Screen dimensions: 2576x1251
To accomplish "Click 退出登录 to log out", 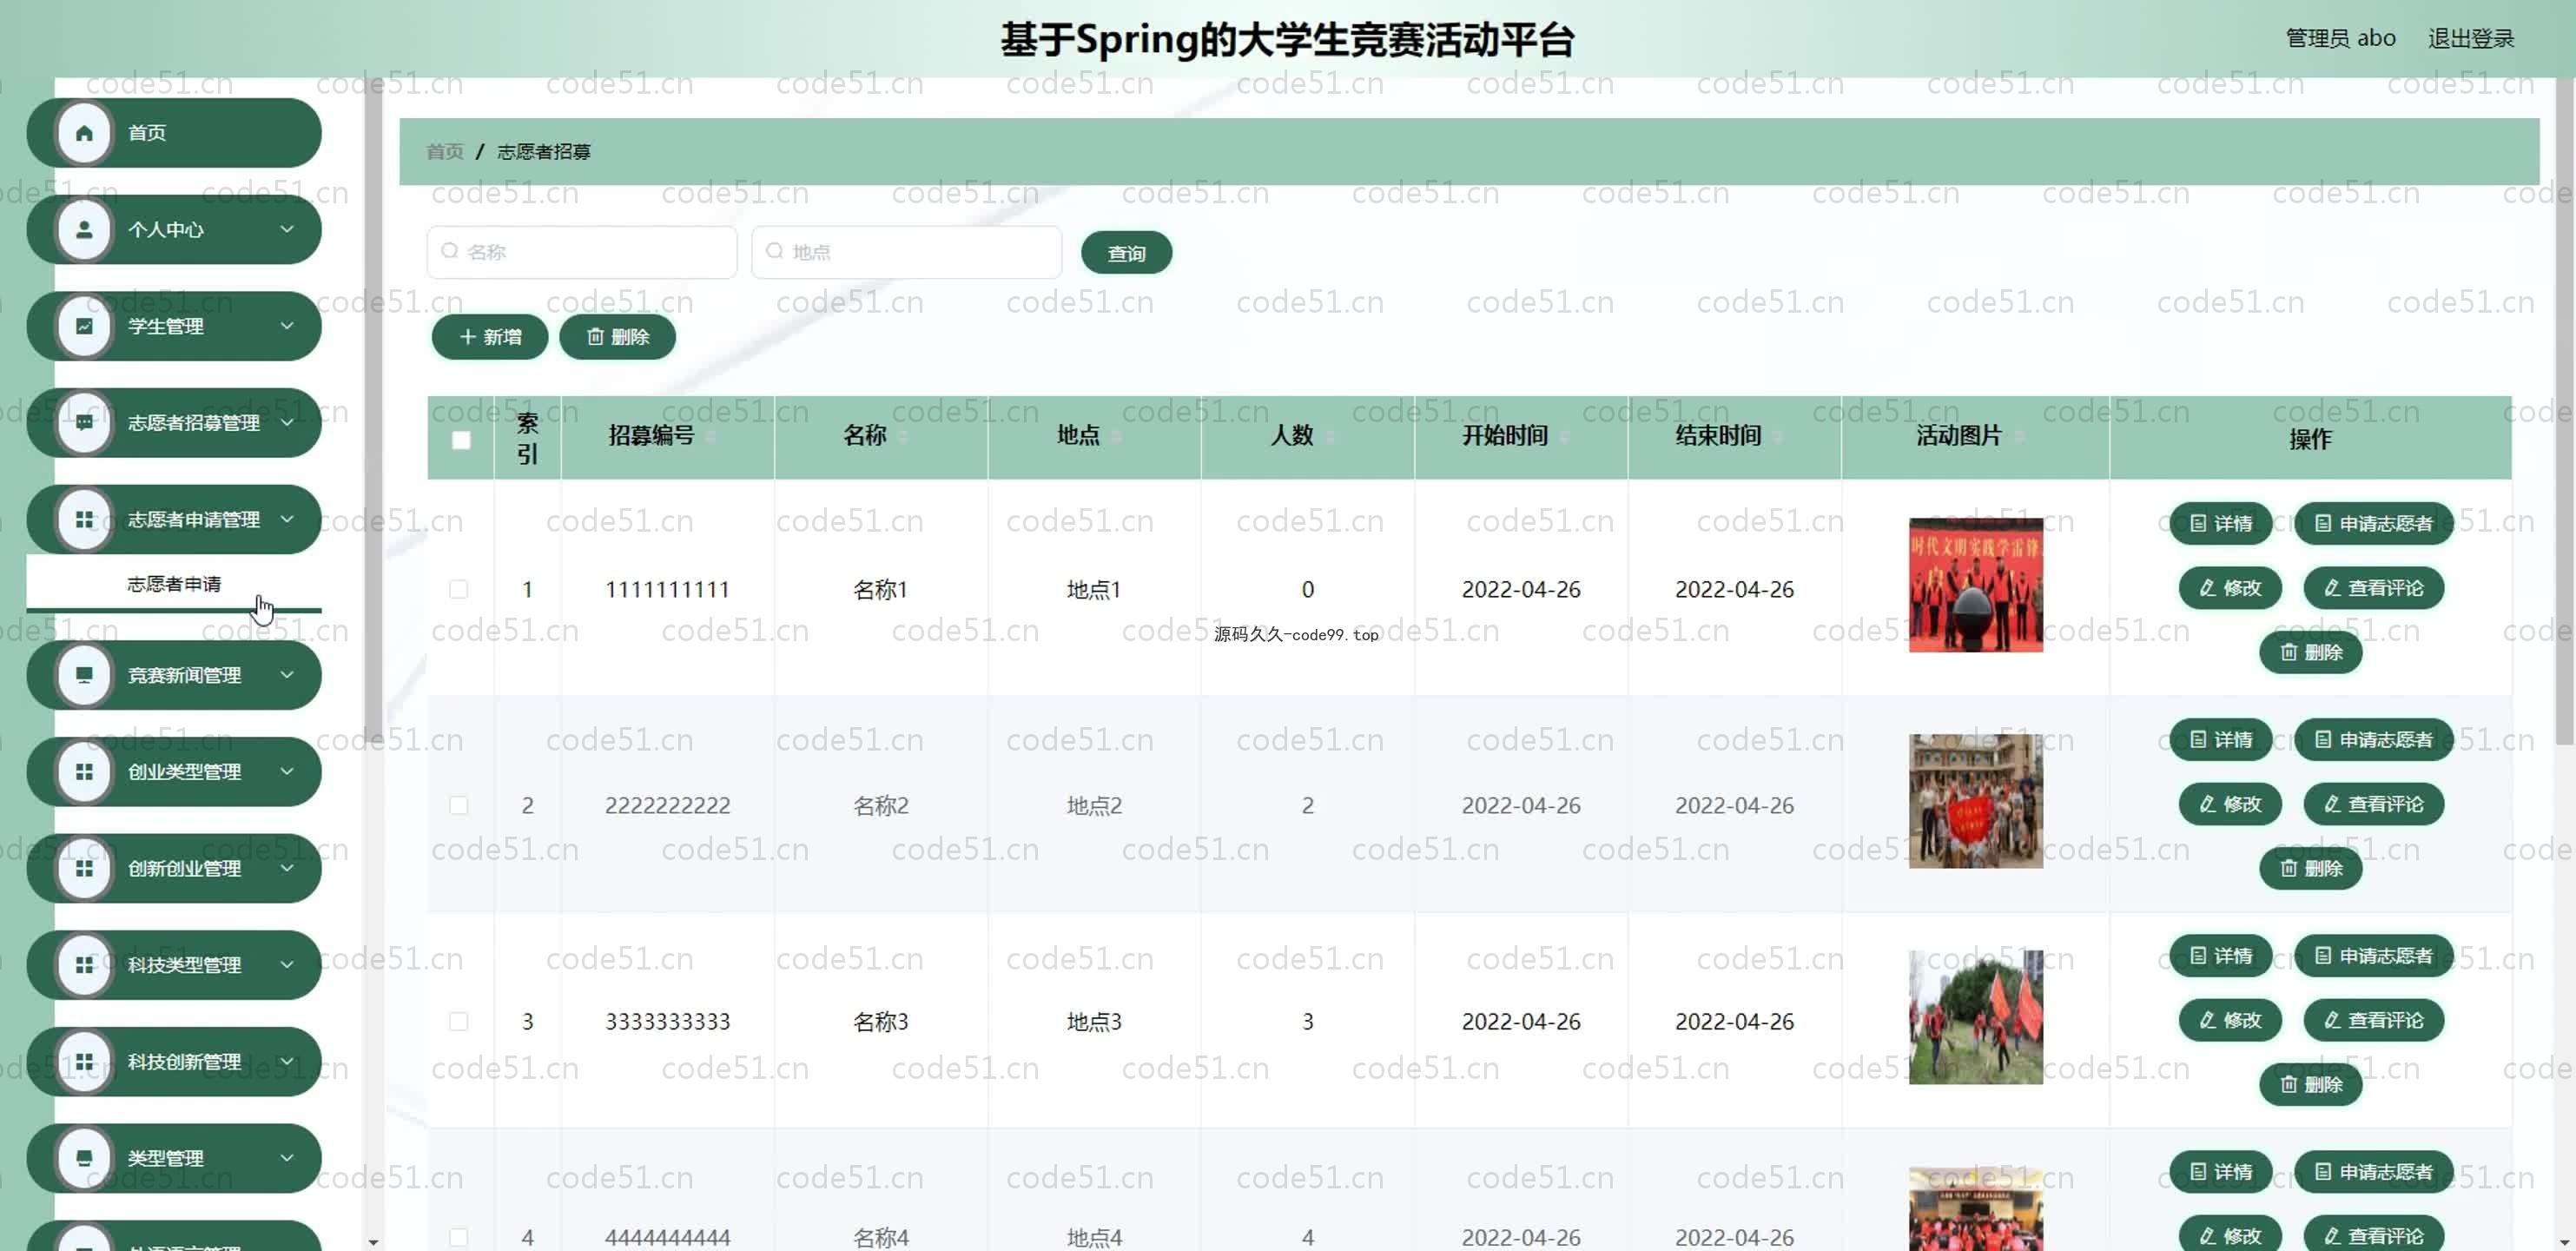I will tap(2471, 39).
